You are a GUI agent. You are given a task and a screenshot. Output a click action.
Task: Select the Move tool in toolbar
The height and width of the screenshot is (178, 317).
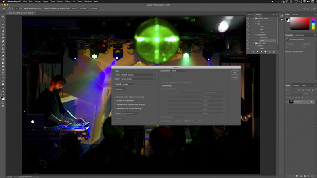click(x=3, y=17)
